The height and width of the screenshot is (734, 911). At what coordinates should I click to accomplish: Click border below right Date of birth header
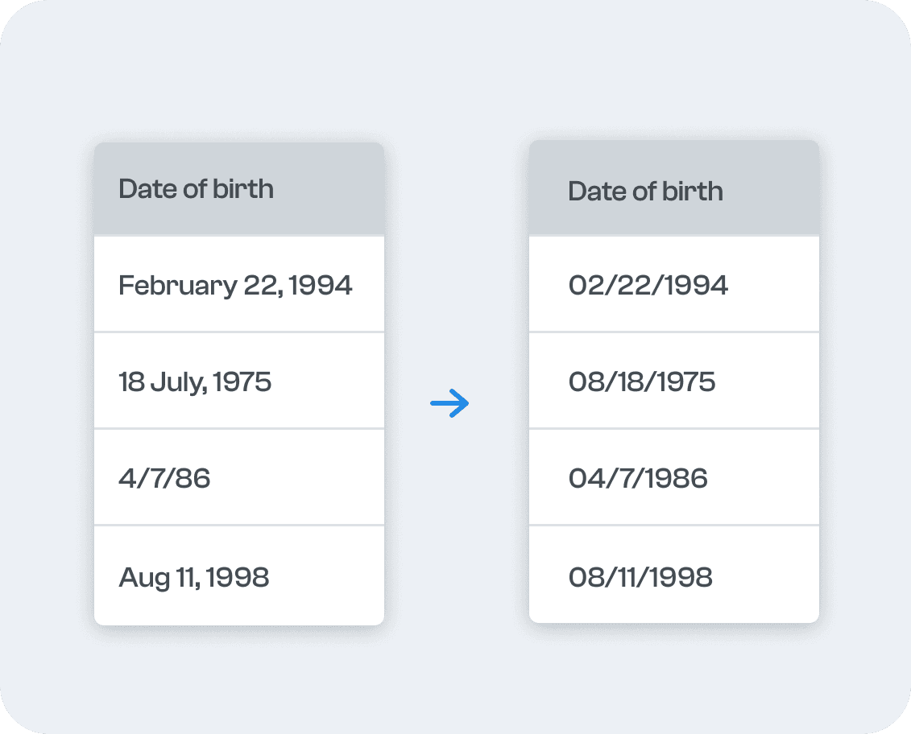673,235
